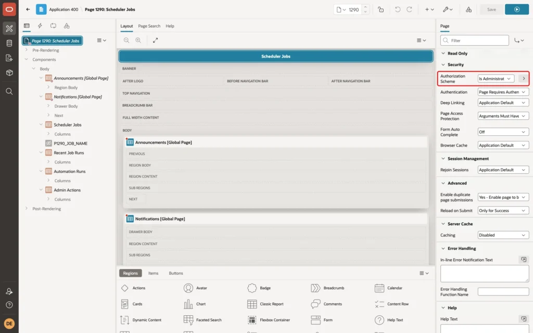The width and height of the screenshot is (533, 333).
Task: Click the page lock icon in toolbar
Action: click(380, 9)
